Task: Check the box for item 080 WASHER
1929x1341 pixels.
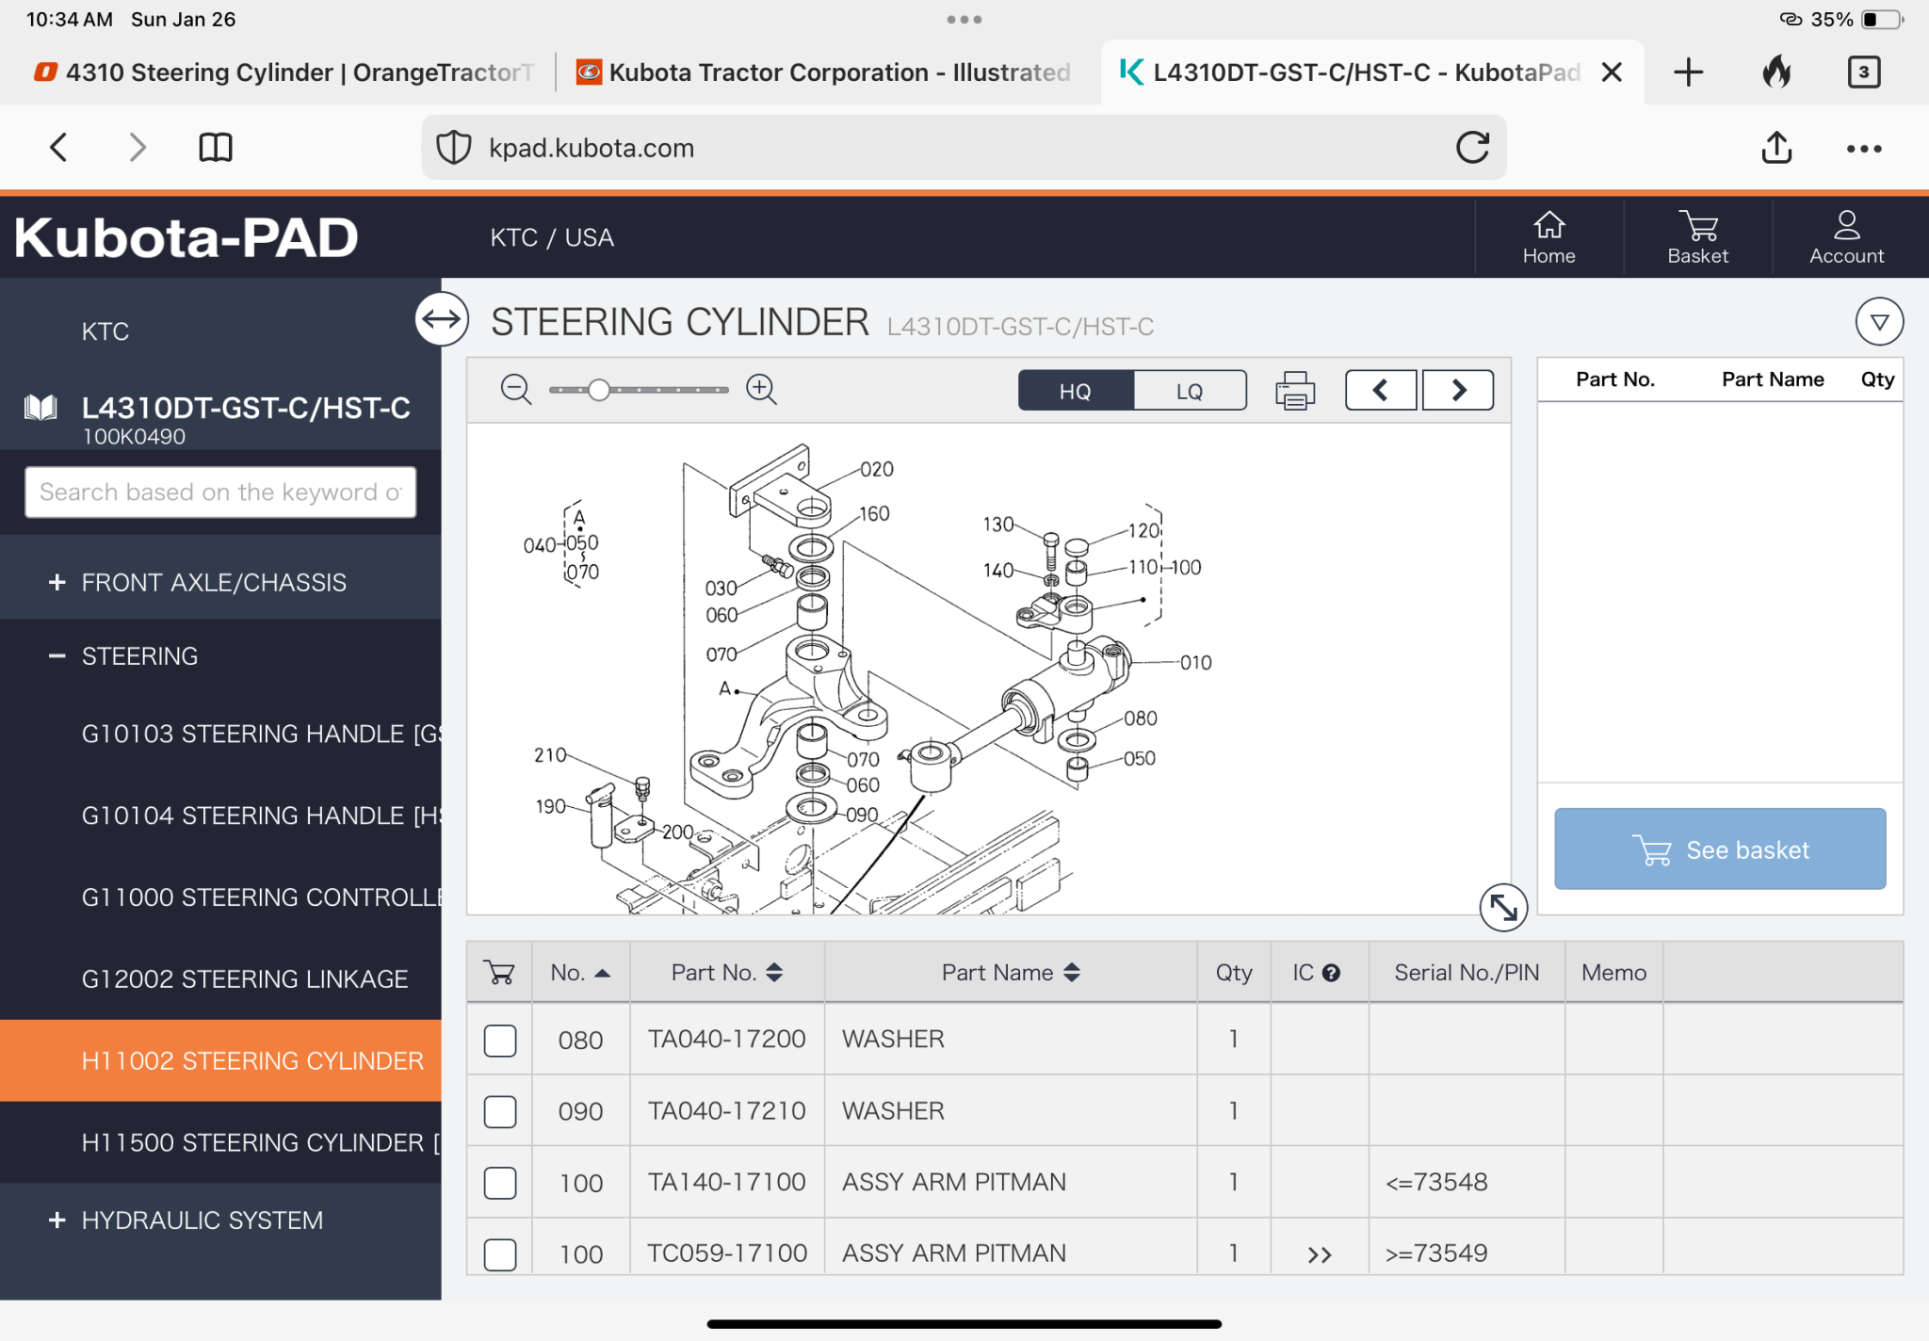Action: tap(500, 1041)
